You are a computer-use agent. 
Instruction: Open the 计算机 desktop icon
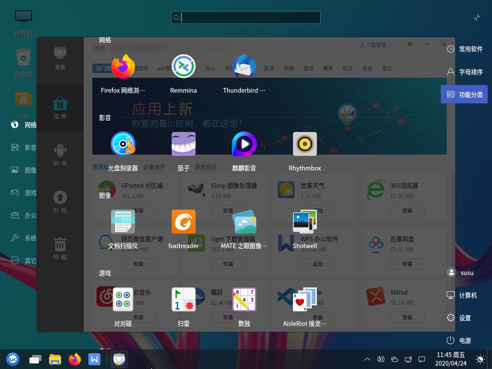click(23, 23)
